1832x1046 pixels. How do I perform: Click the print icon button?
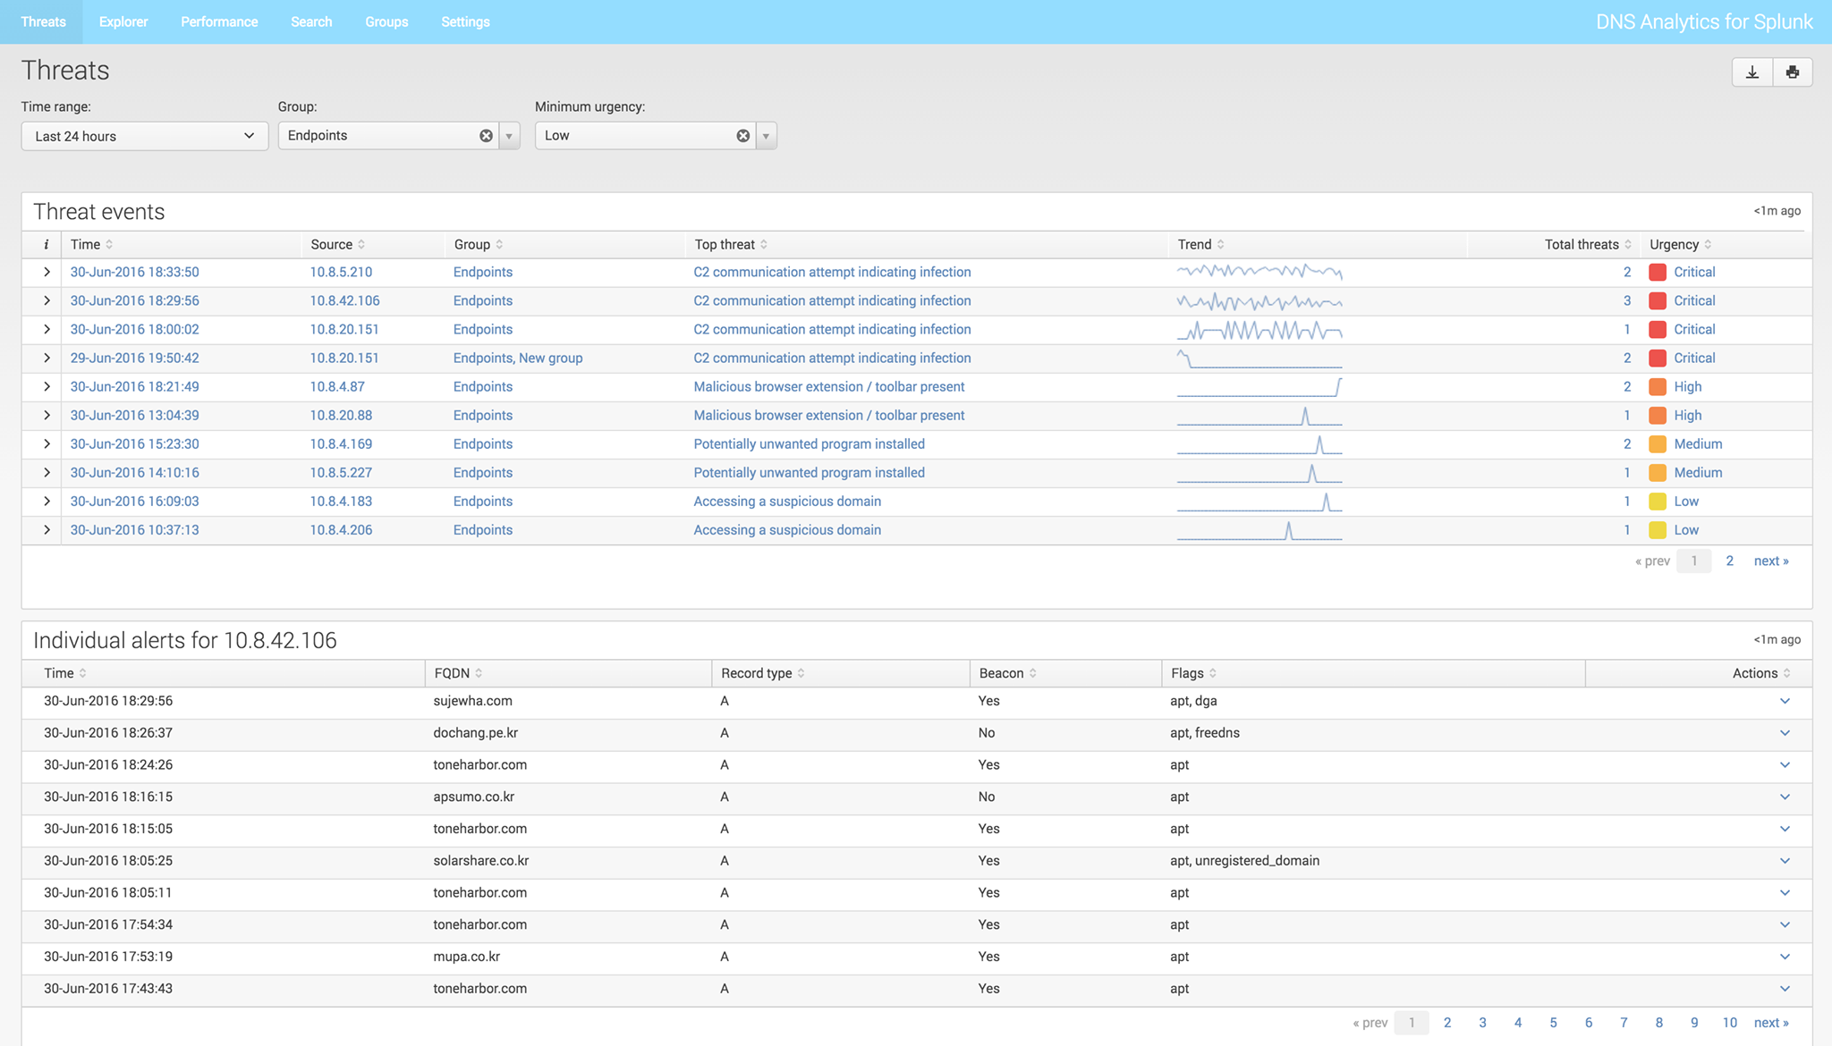tap(1793, 72)
